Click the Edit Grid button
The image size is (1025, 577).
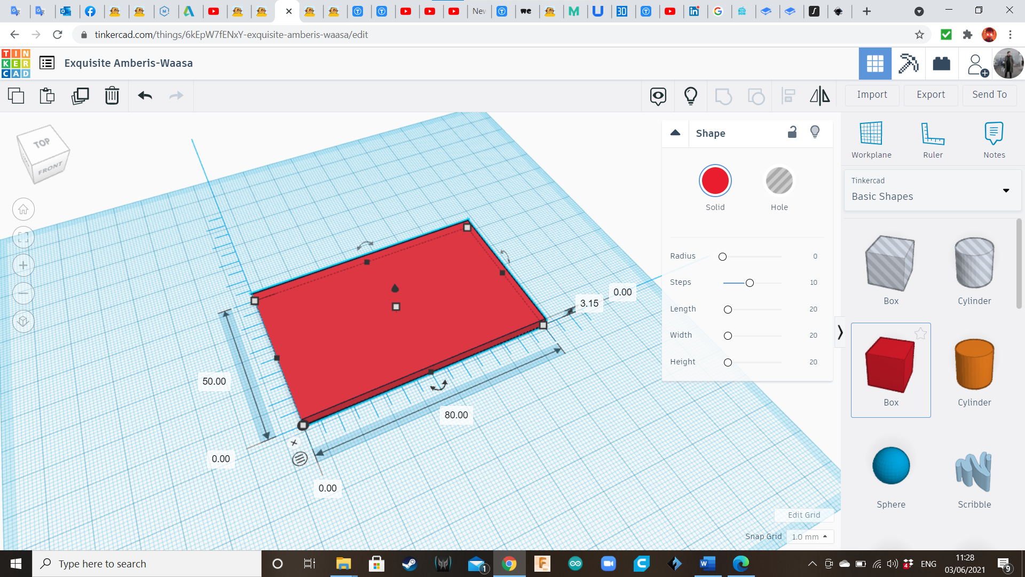tap(802, 515)
